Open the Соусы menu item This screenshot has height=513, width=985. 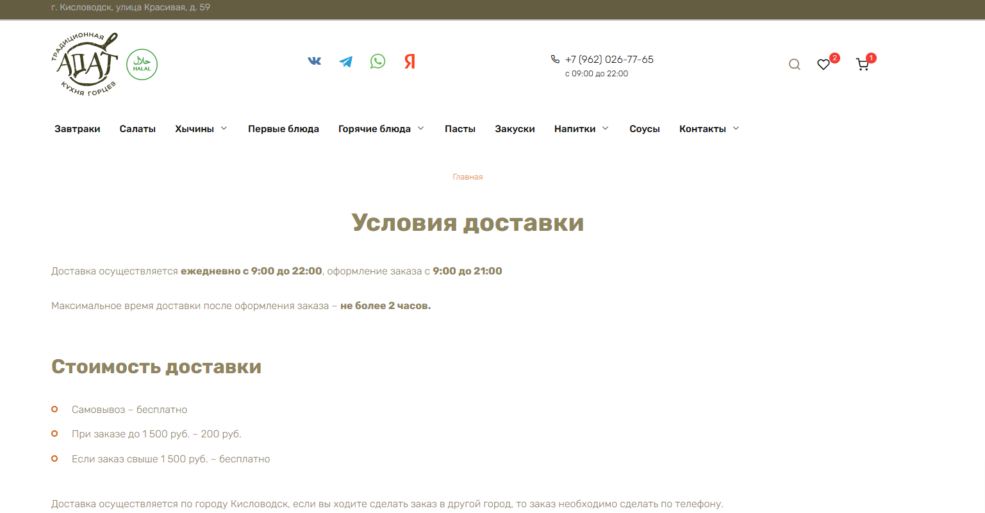tap(645, 129)
